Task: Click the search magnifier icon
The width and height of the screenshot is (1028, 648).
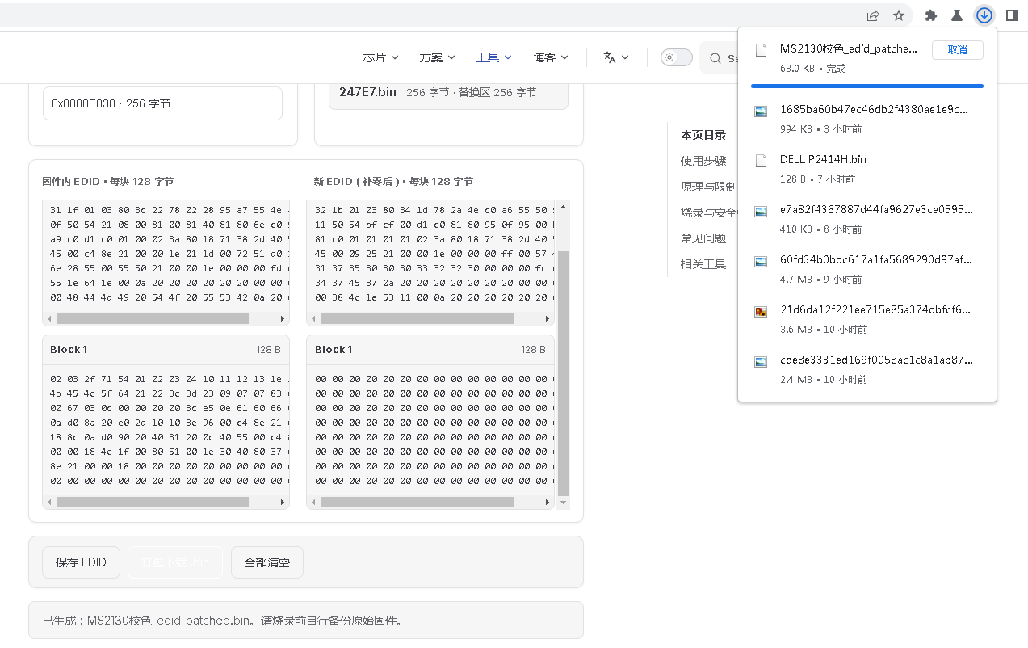Action: click(715, 58)
